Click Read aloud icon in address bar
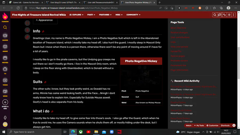Screen dimensions: 240x135 pyautogui.click(x=160, y=8)
